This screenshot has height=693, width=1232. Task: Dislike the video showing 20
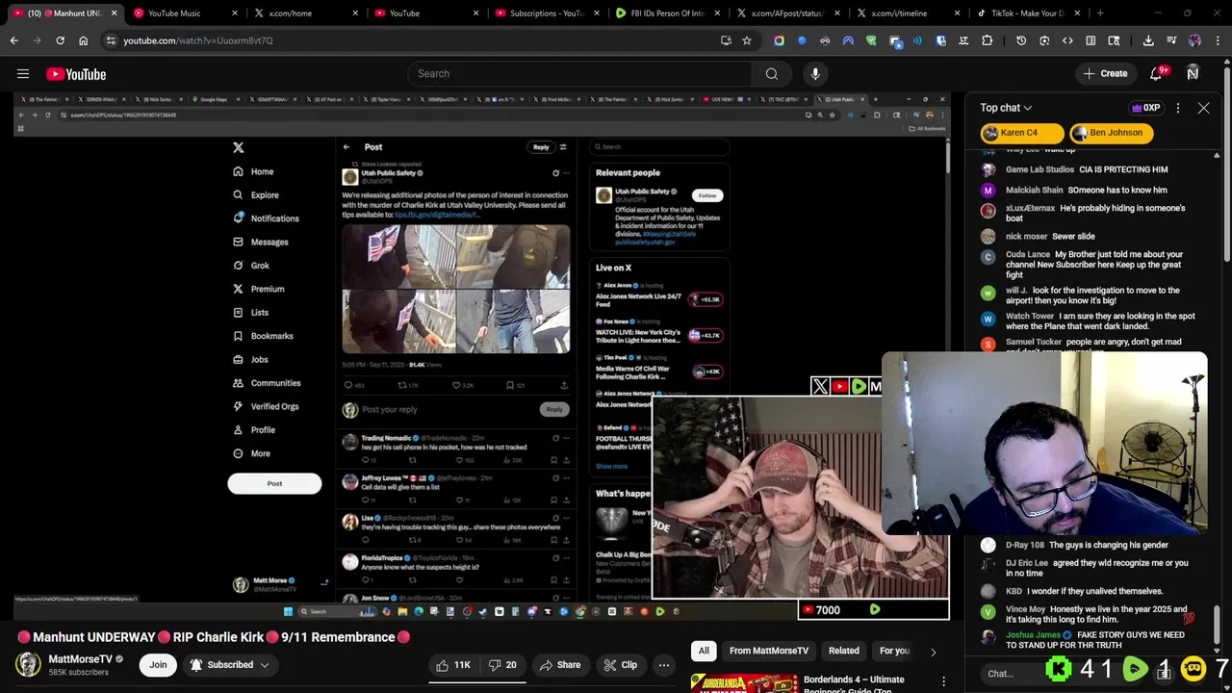502,665
